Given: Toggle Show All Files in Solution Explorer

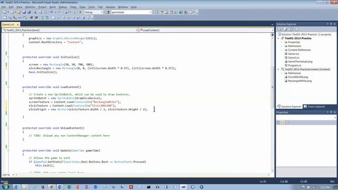Looking at the screenshot, I should pyautogui.click(x=285, y=30).
